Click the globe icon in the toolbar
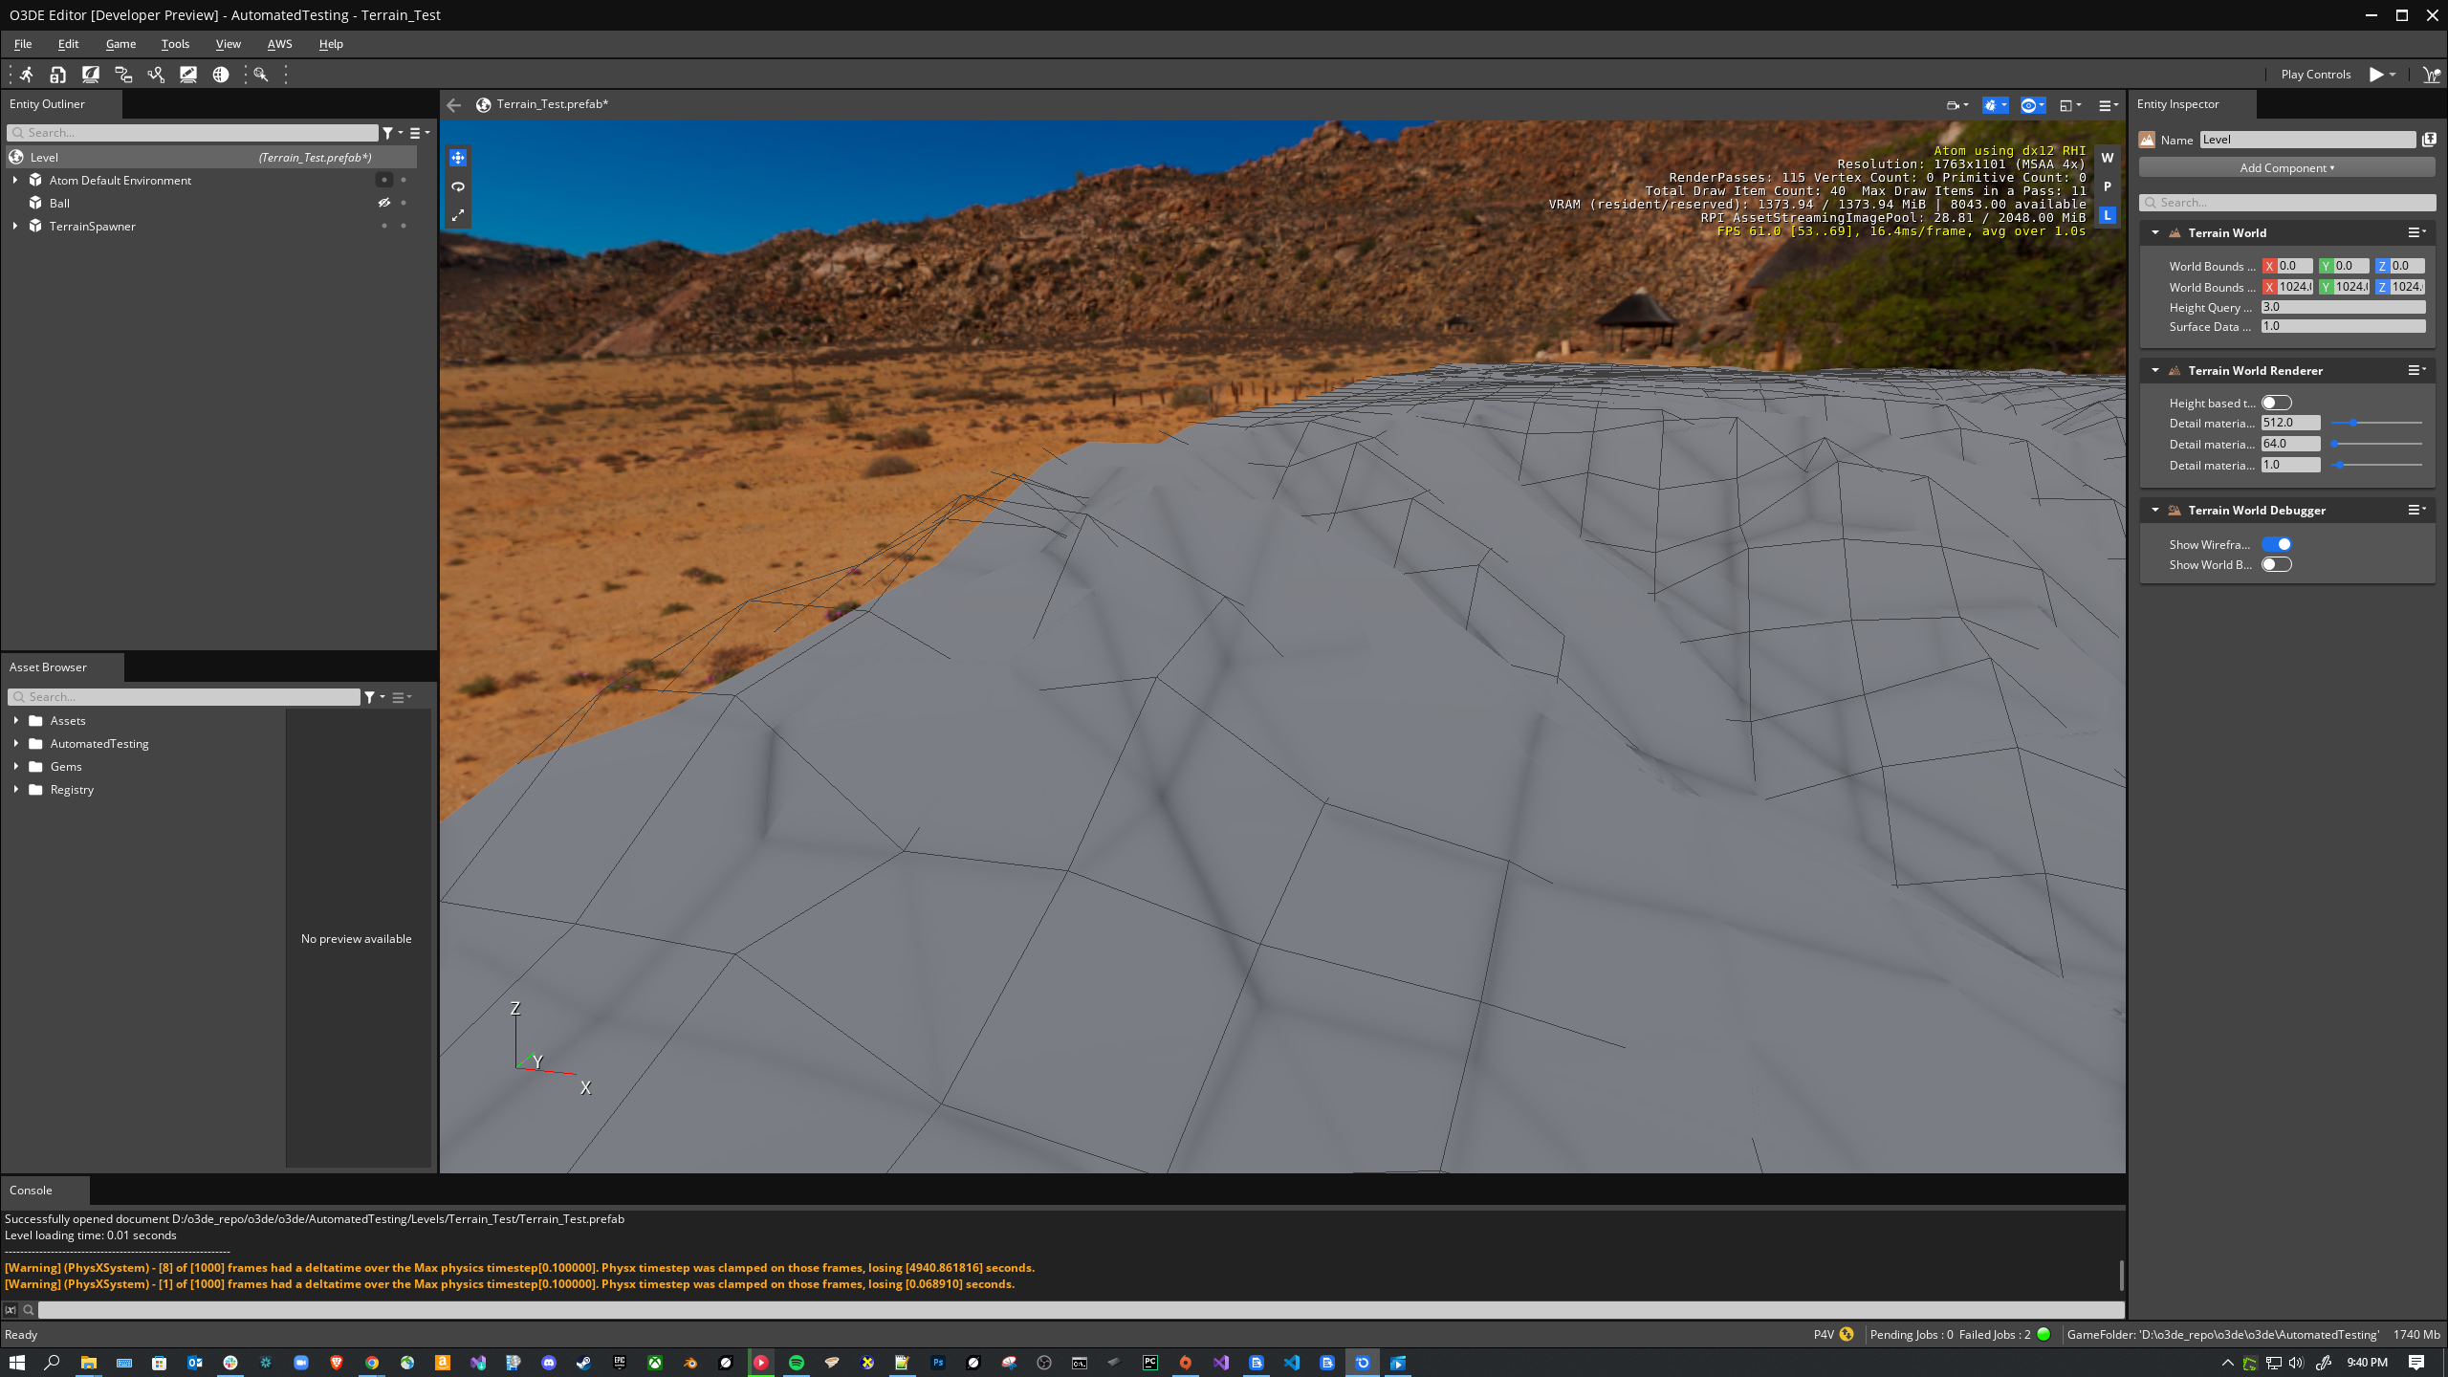This screenshot has height=1377, width=2448. (x=221, y=75)
